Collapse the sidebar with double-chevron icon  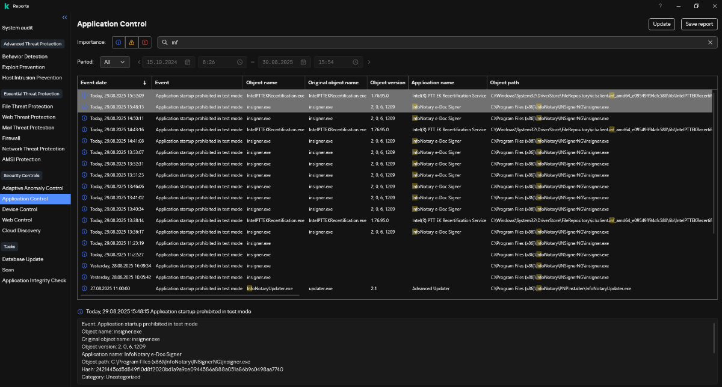pyautogui.click(x=64, y=17)
